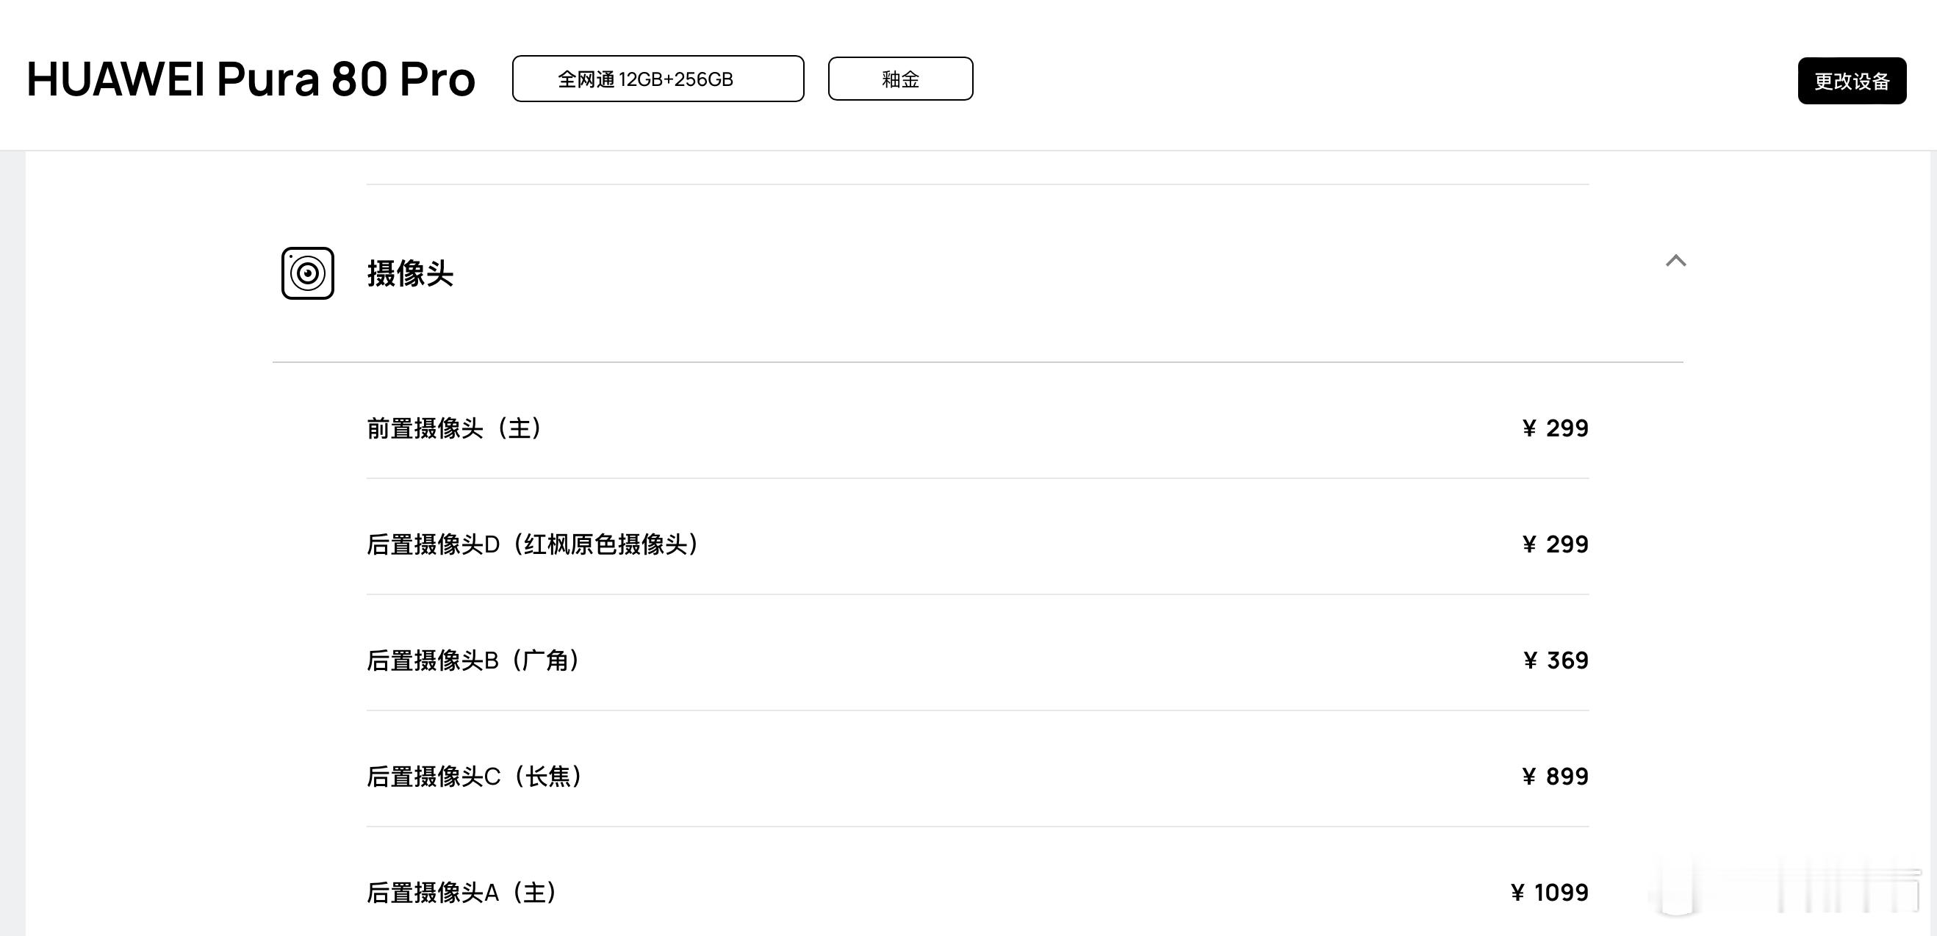Select 后置摄像头D（红枫原色摄像头）item
The height and width of the screenshot is (936, 1937).
pos(977,544)
